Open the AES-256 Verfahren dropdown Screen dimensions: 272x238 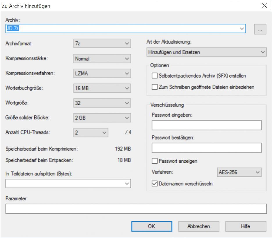pos(239,172)
